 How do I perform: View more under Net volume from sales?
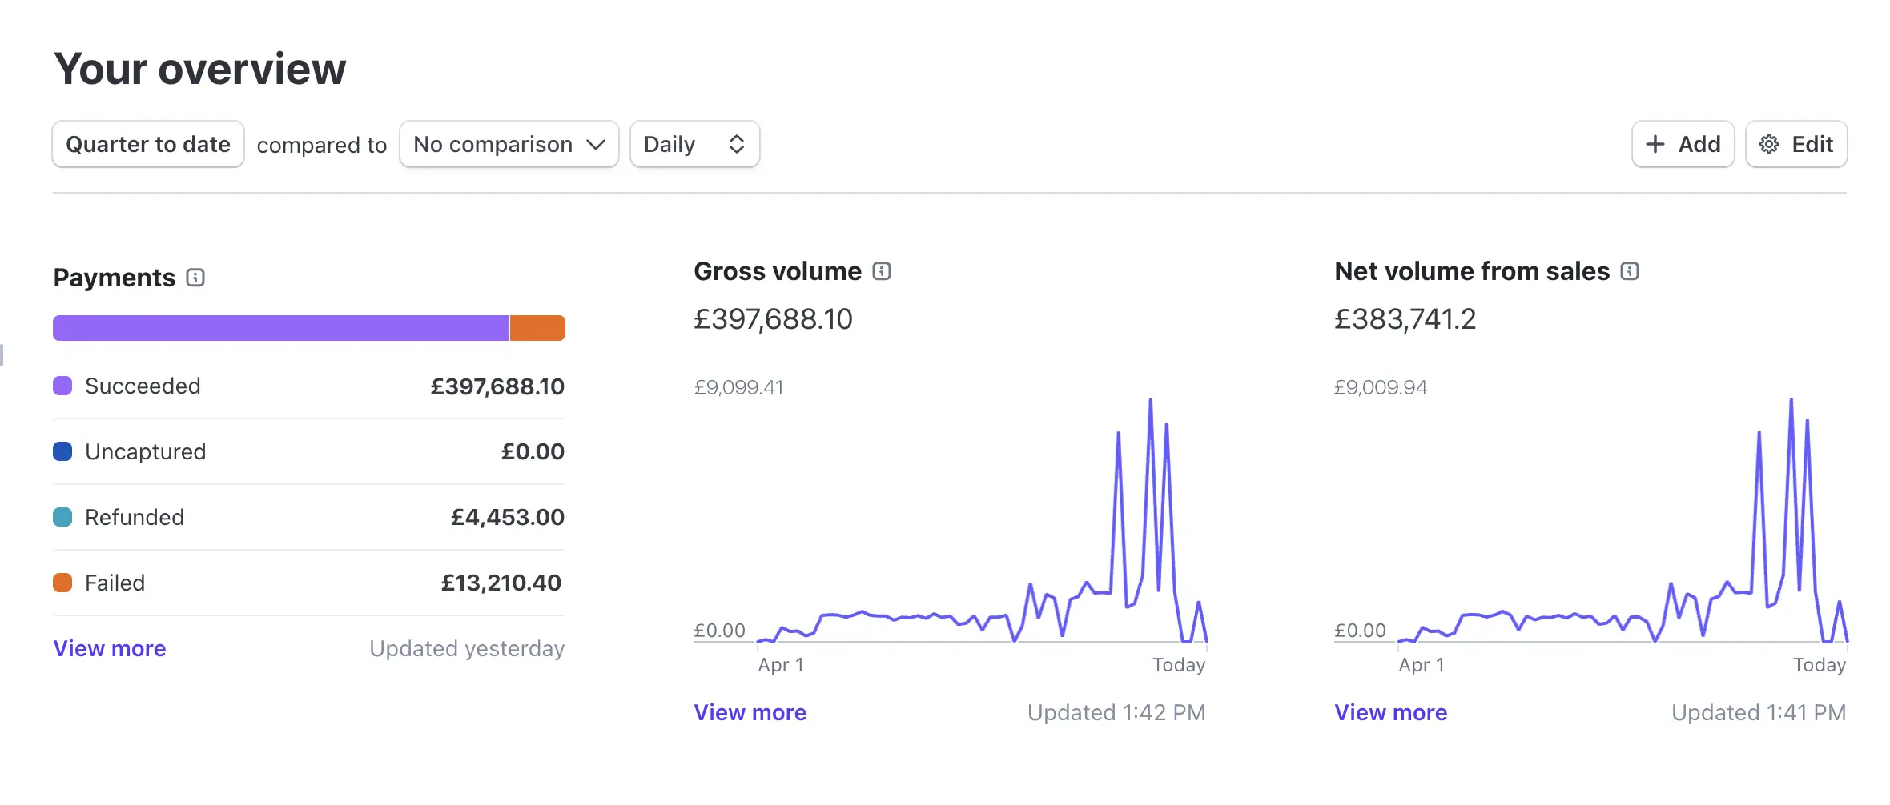[1391, 712]
